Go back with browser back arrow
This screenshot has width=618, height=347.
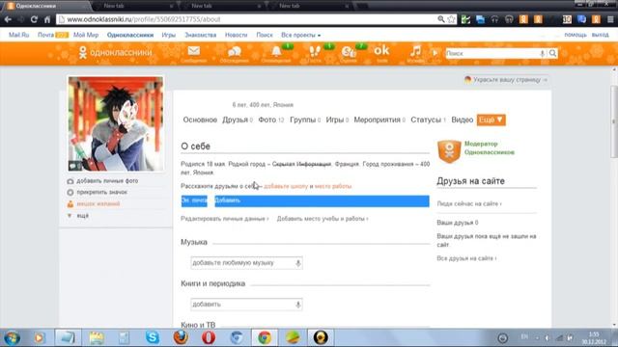(9, 19)
